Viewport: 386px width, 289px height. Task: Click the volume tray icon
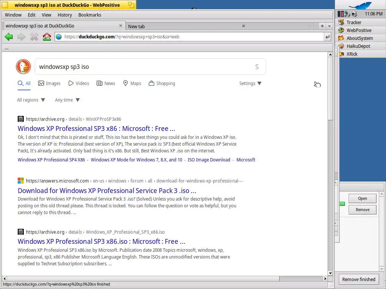point(354,14)
